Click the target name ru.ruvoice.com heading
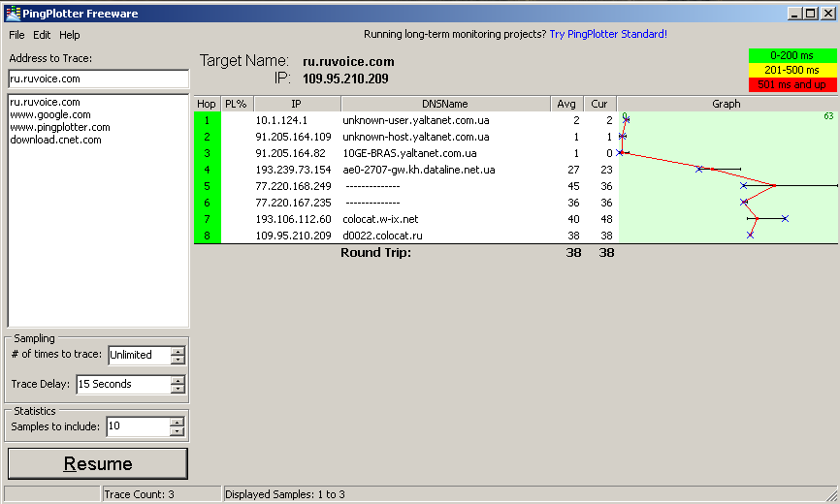840x504 pixels. click(348, 61)
